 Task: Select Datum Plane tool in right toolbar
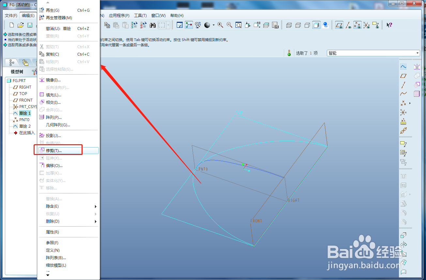(x=403, y=76)
